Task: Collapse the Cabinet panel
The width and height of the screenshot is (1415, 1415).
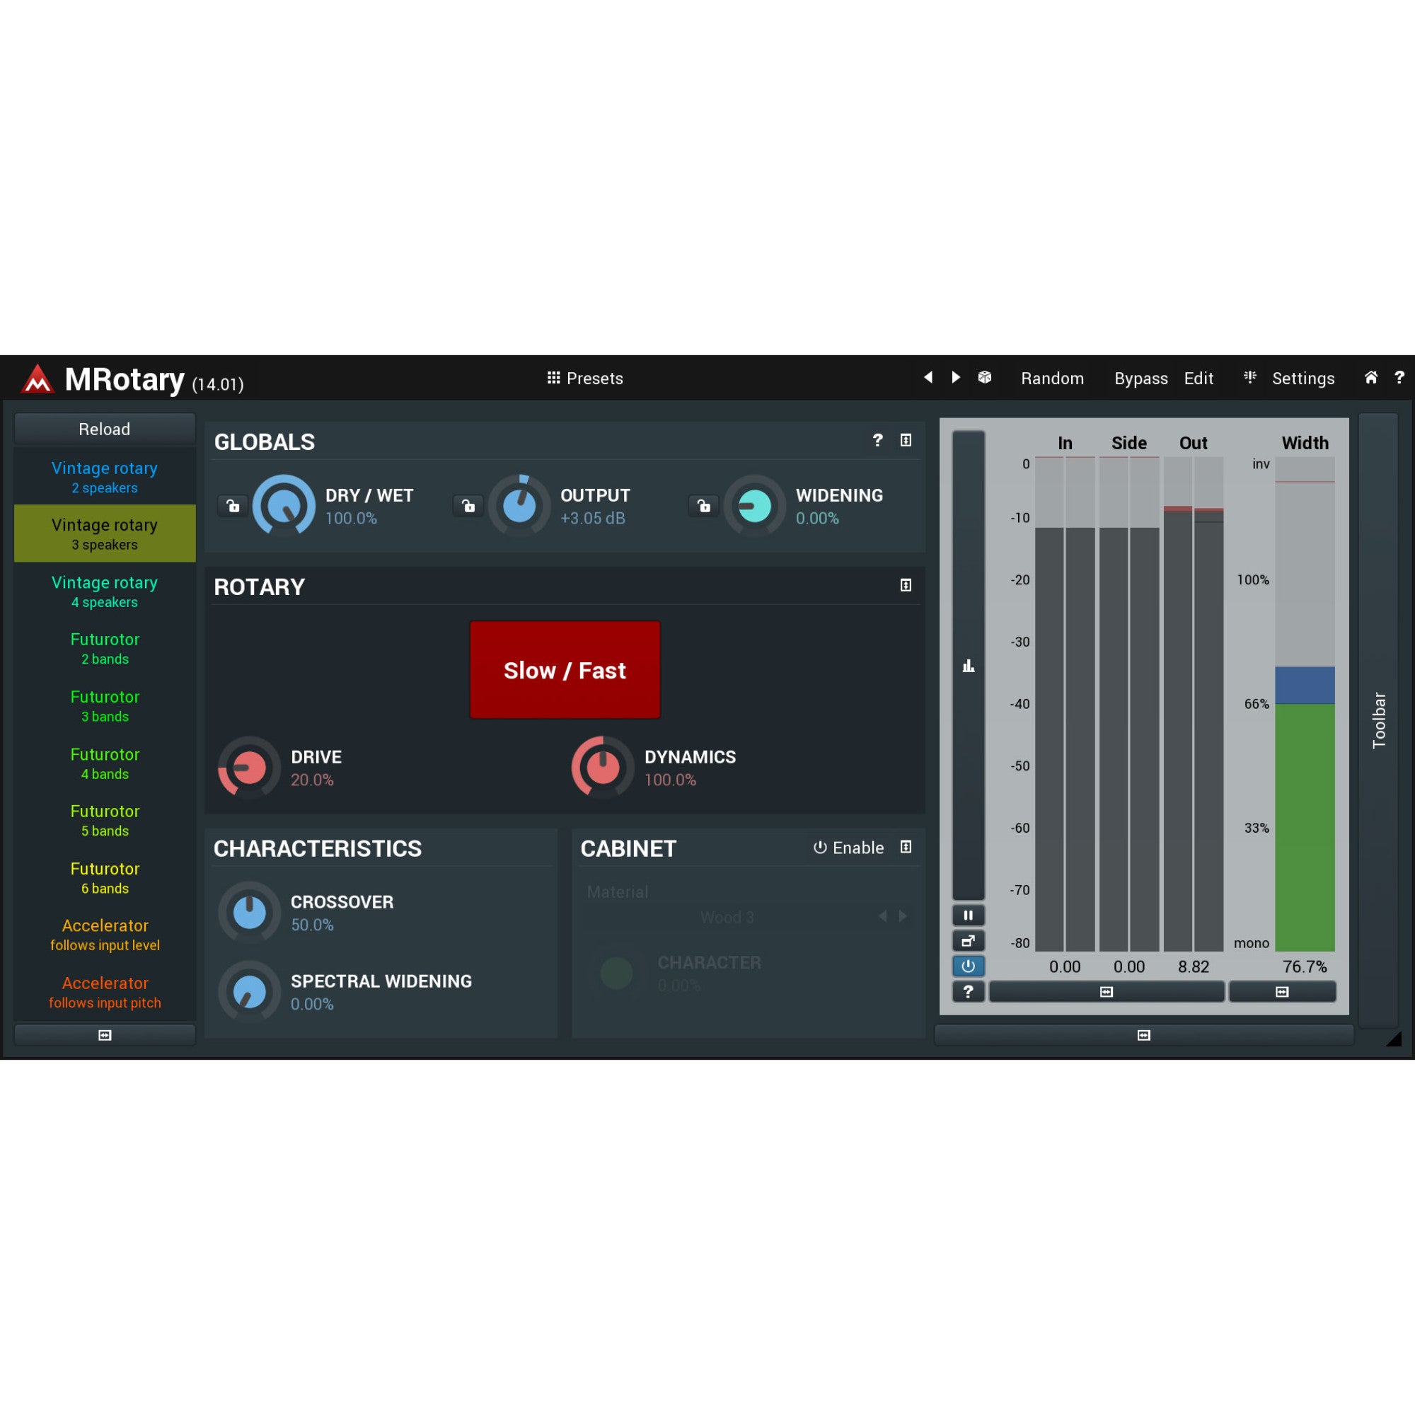Action: [906, 847]
